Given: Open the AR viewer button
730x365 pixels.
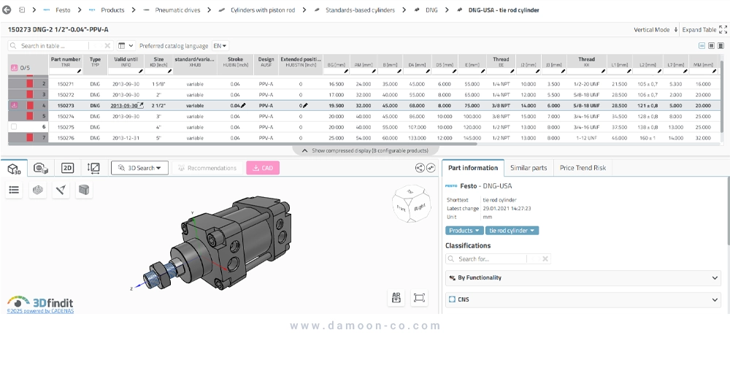Looking at the screenshot, I should coord(396,297).
